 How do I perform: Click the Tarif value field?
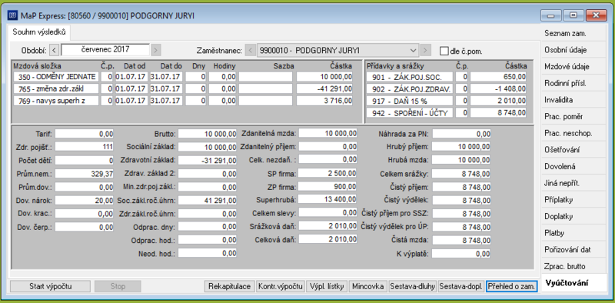coord(85,134)
